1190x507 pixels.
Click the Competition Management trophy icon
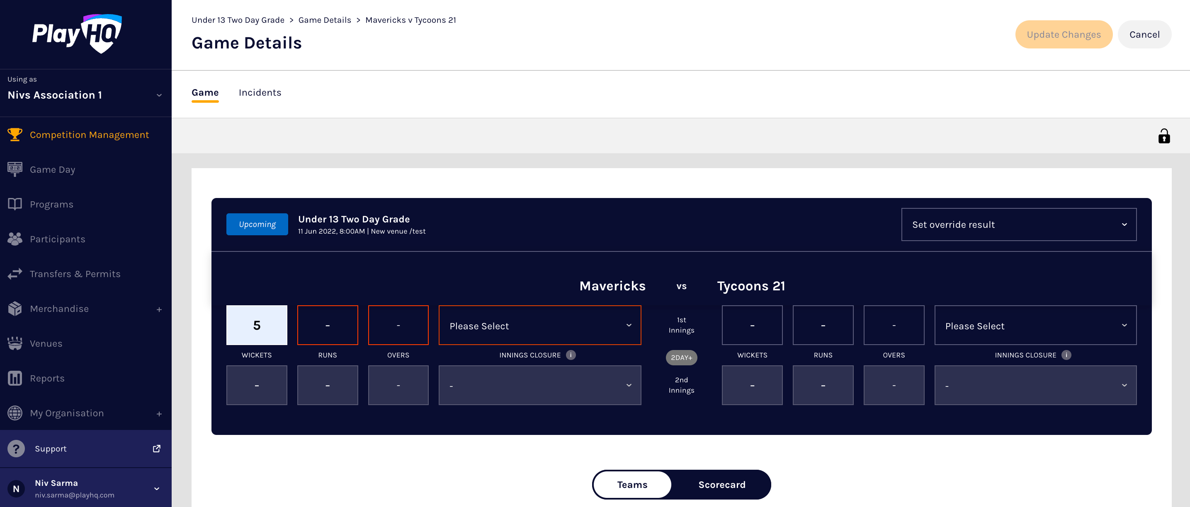click(x=15, y=135)
